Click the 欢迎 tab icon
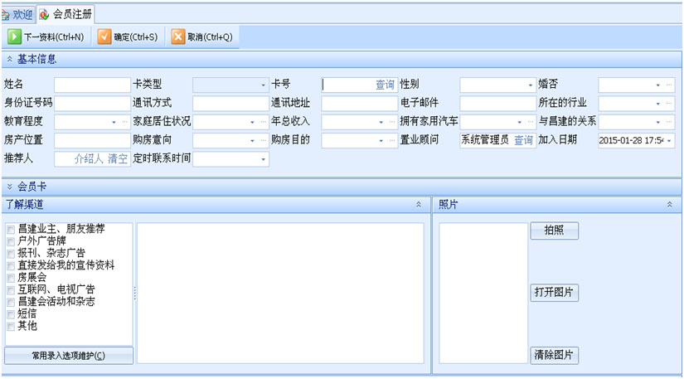The height and width of the screenshot is (379, 684). [6, 14]
